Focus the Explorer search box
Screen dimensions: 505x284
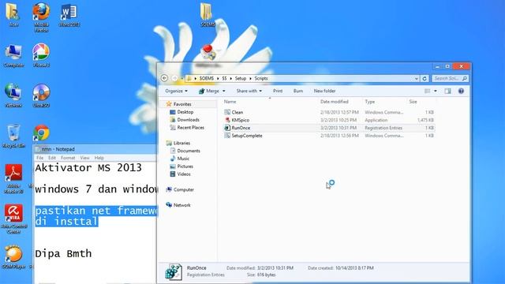[x=450, y=78]
